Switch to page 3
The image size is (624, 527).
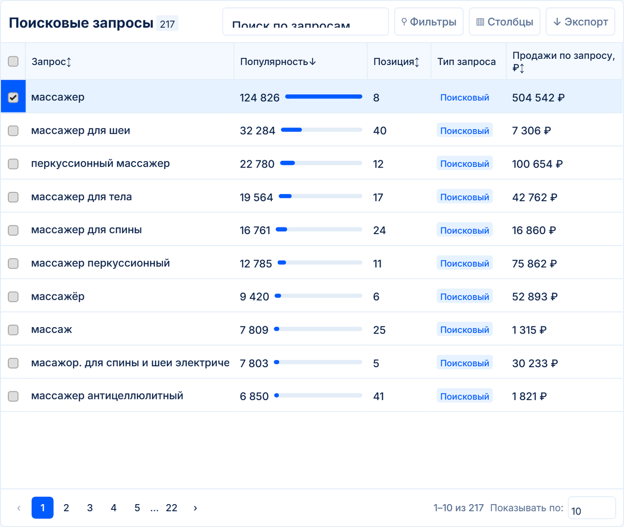point(90,508)
